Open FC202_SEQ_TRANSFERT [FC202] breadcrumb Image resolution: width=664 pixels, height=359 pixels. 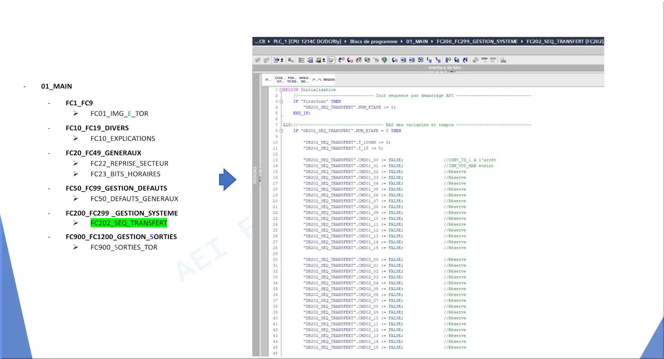point(565,41)
